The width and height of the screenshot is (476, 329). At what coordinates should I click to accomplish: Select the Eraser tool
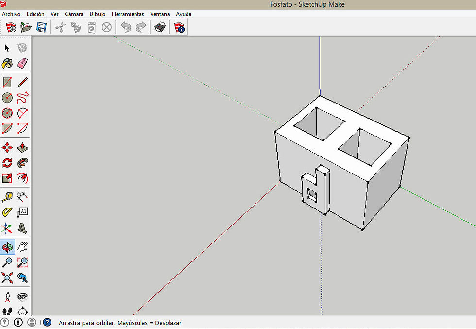click(x=22, y=64)
